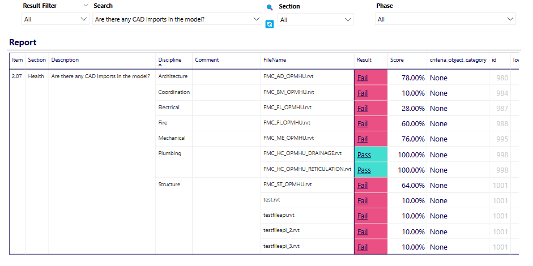
Task: Click file name testfileapi.rvt
Action: 279,215
